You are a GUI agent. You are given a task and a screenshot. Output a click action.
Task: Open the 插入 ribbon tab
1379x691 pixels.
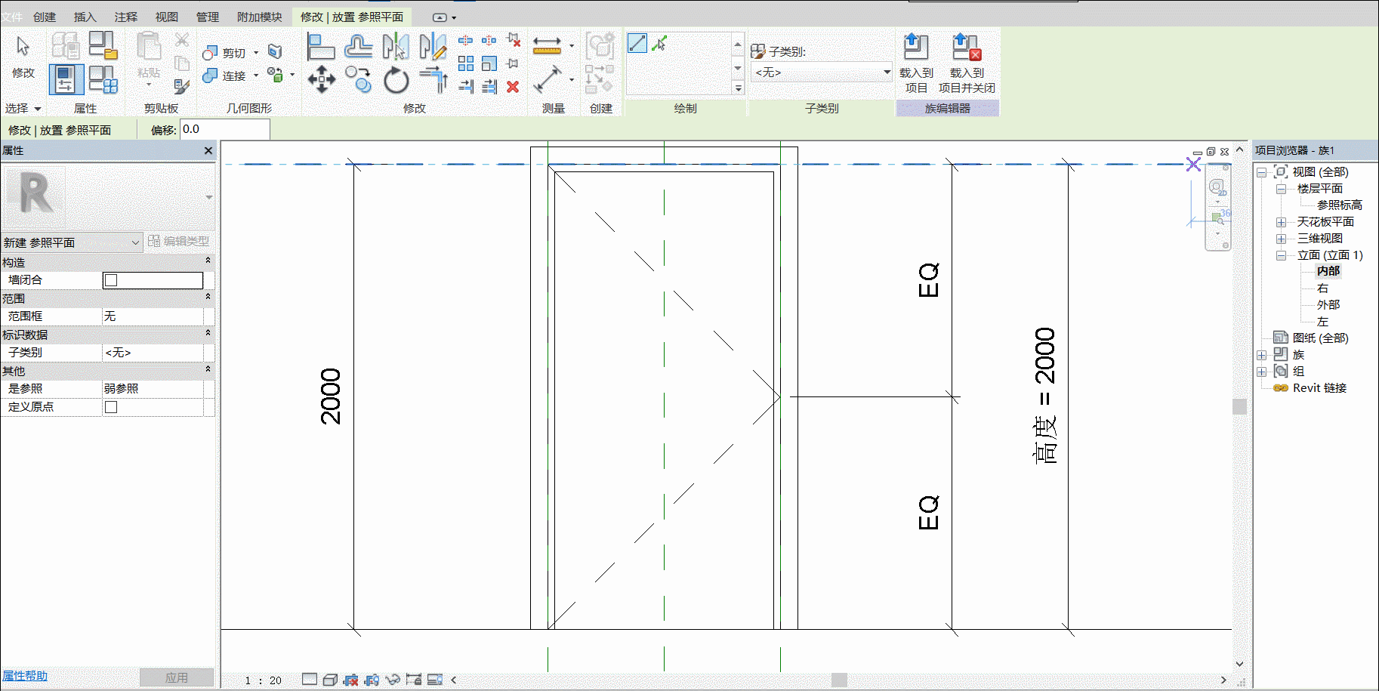[x=85, y=17]
